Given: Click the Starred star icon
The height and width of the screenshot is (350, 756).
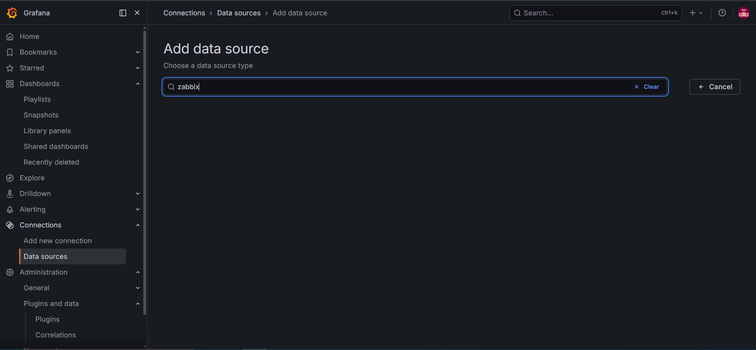Looking at the screenshot, I should coord(10,68).
